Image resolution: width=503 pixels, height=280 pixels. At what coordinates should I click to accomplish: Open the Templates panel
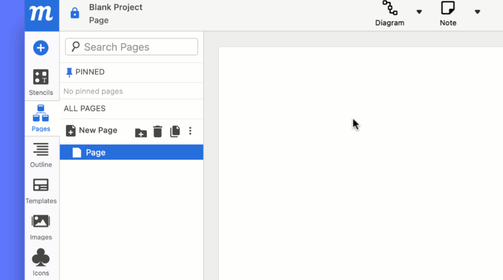tap(41, 191)
